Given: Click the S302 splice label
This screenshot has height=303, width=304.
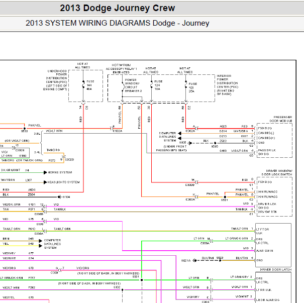Looking at the screenshot, I should 117,287.
